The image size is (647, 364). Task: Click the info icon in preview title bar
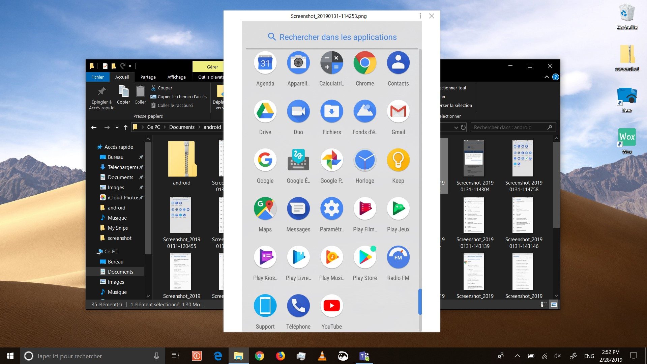coord(420,16)
